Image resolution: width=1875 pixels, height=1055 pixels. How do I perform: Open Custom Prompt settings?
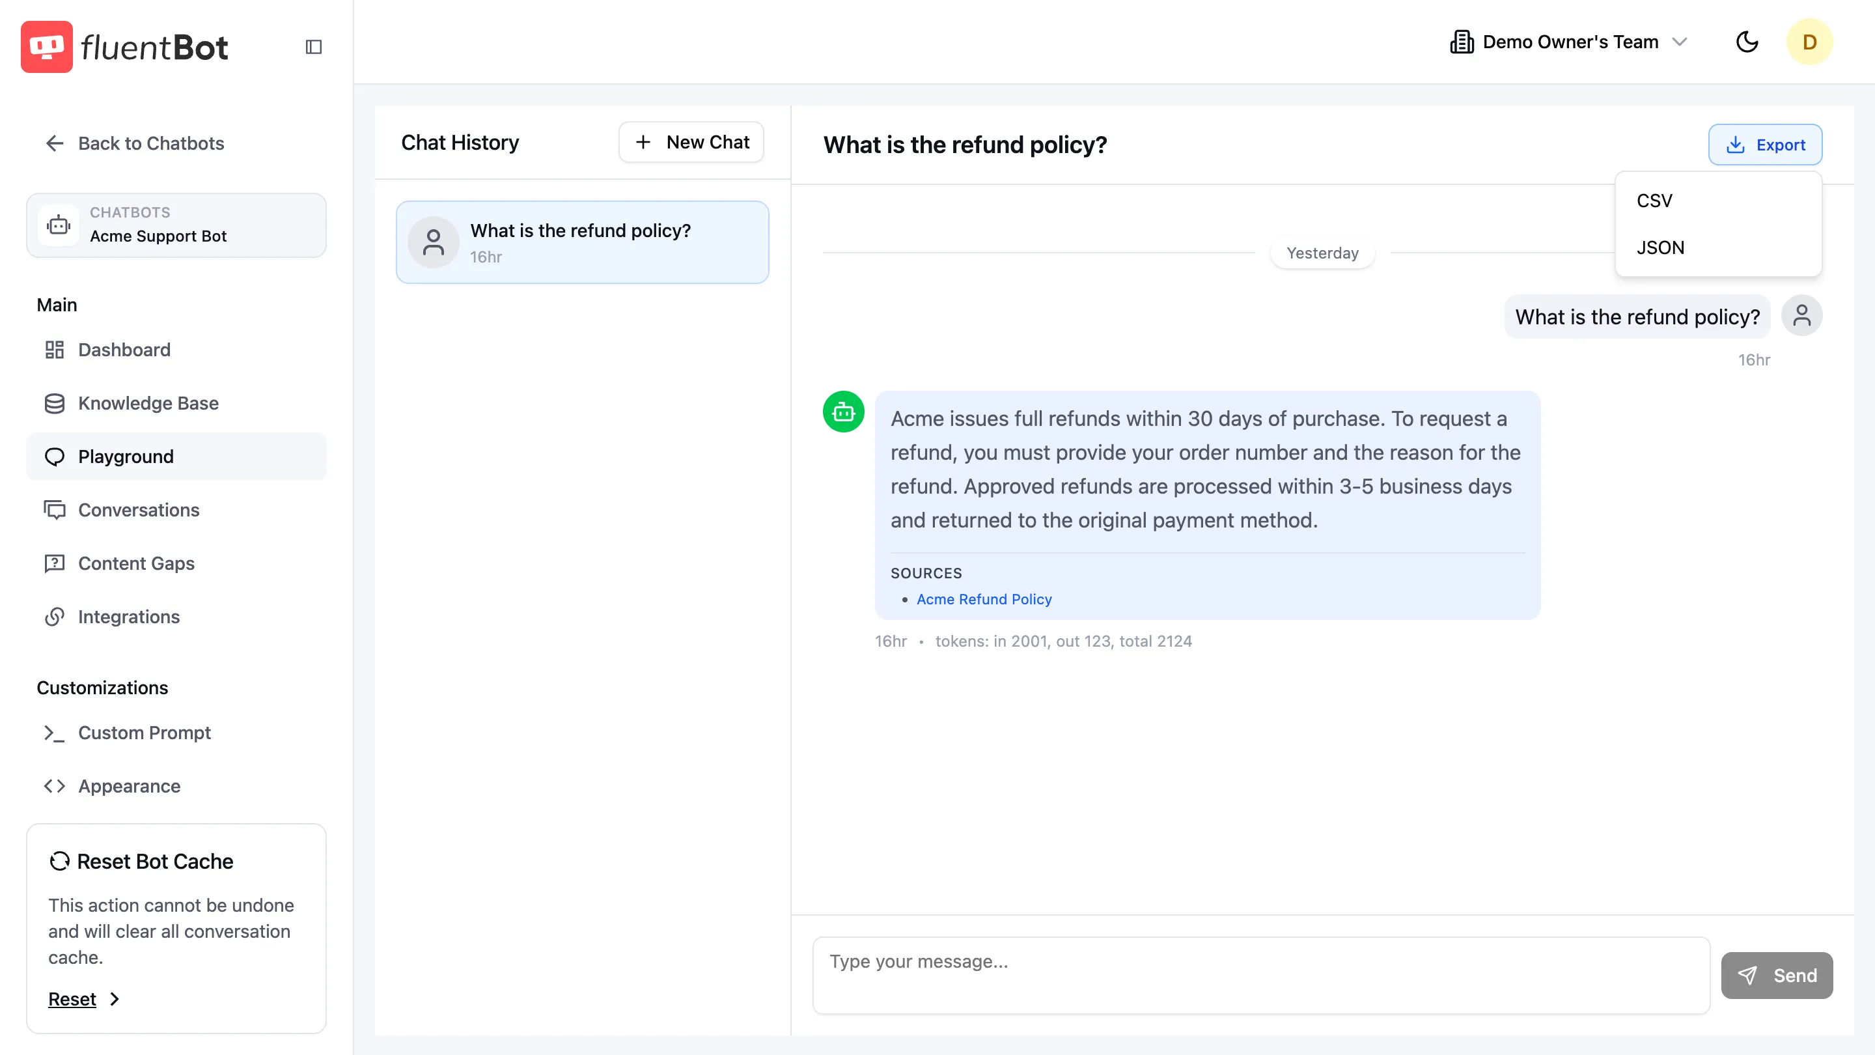[x=176, y=733]
